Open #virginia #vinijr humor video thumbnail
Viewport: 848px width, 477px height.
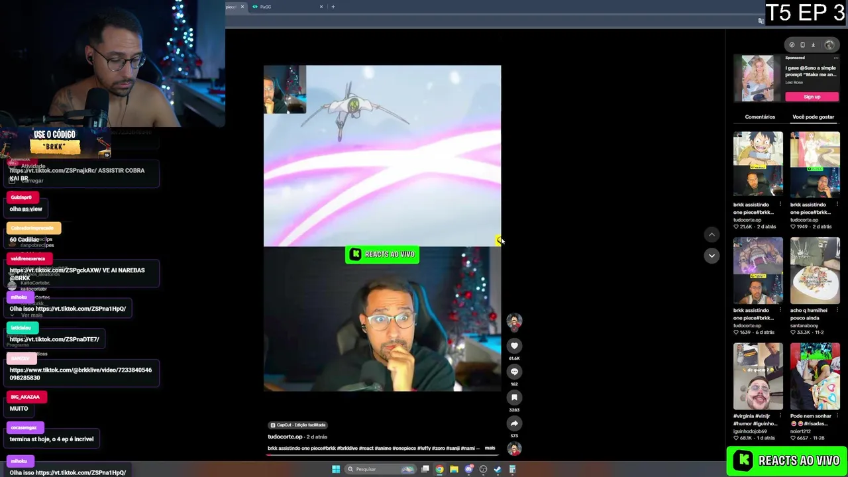point(758,376)
